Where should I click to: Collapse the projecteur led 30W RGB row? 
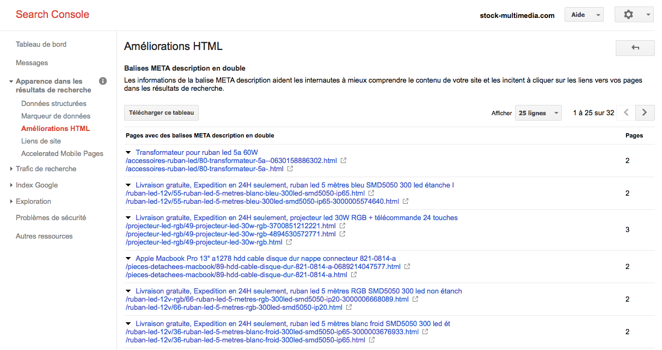click(128, 218)
